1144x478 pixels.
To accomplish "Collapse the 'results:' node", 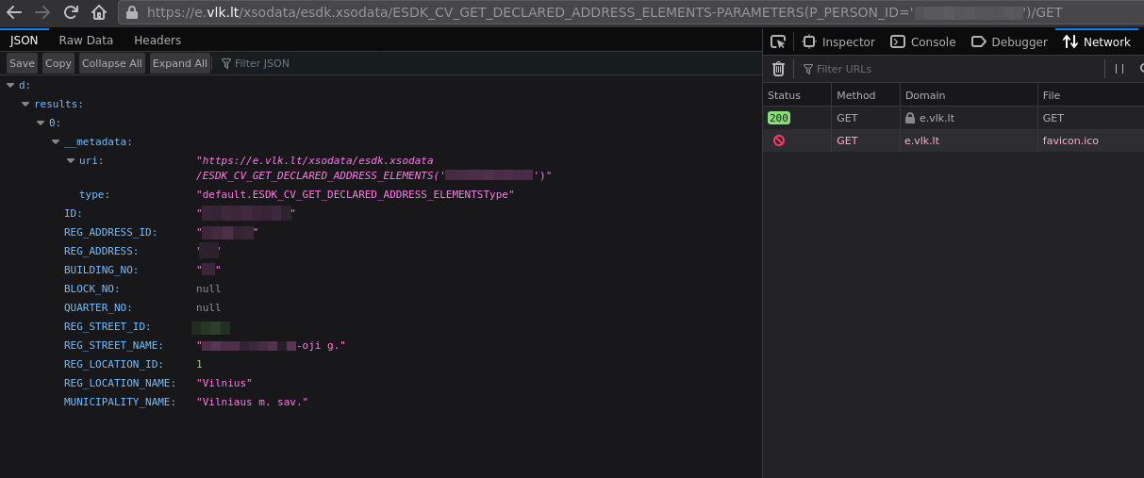I will [25, 104].
